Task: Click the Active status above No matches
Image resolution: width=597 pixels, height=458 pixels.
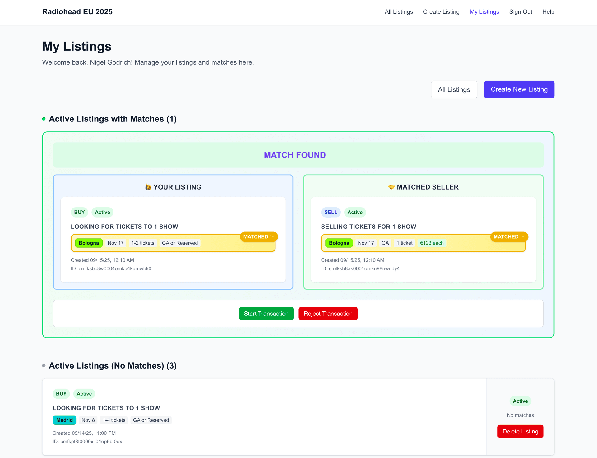Action: coord(520,401)
